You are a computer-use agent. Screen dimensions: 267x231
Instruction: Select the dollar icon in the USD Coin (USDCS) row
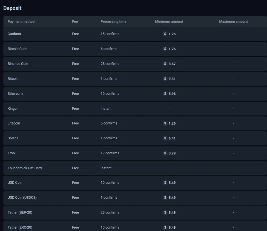tap(165, 197)
